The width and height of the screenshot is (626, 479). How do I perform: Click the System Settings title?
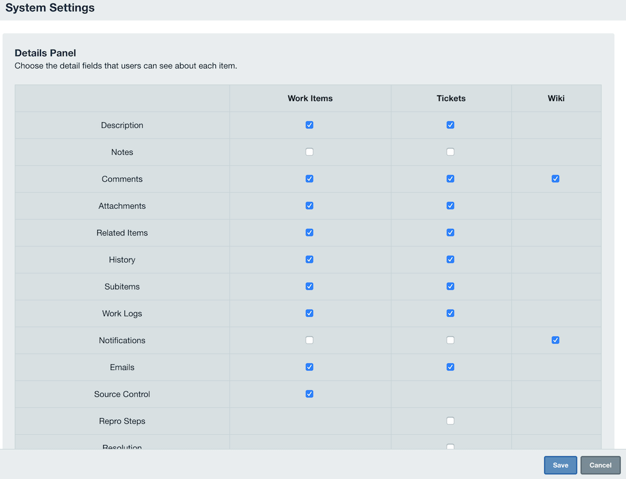pos(50,8)
